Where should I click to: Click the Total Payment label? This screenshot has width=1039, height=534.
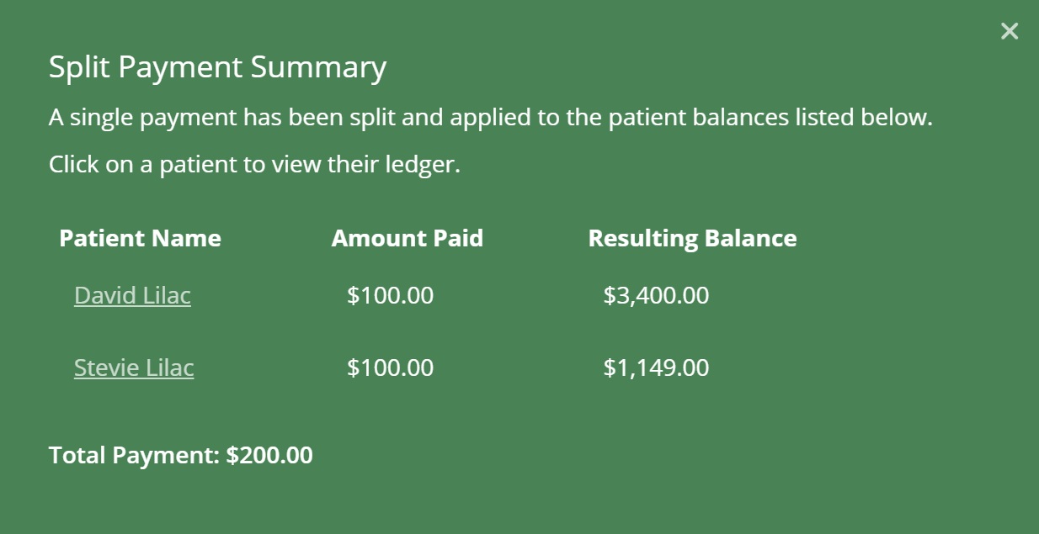[x=135, y=455]
